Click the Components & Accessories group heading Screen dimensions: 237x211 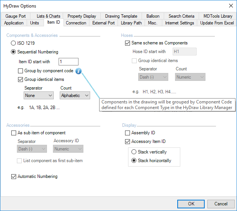coord(32,35)
